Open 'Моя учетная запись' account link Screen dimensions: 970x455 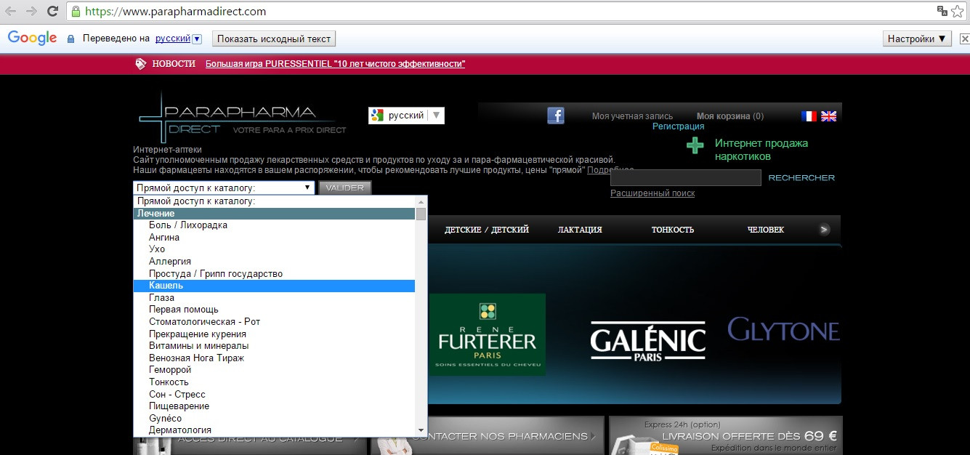(x=632, y=116)
